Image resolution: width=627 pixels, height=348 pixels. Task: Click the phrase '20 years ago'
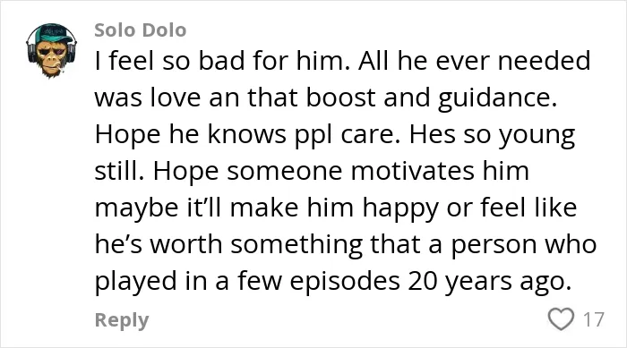(489, 281)
